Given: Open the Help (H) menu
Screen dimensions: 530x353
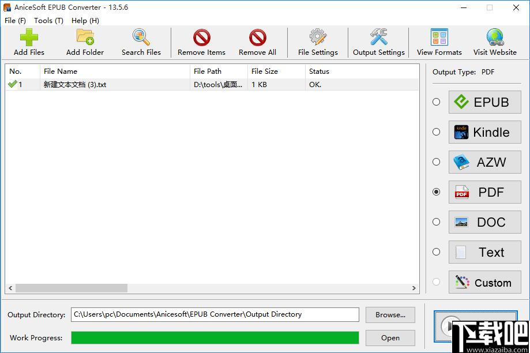Looking at the screenshot, I should 85,21.
